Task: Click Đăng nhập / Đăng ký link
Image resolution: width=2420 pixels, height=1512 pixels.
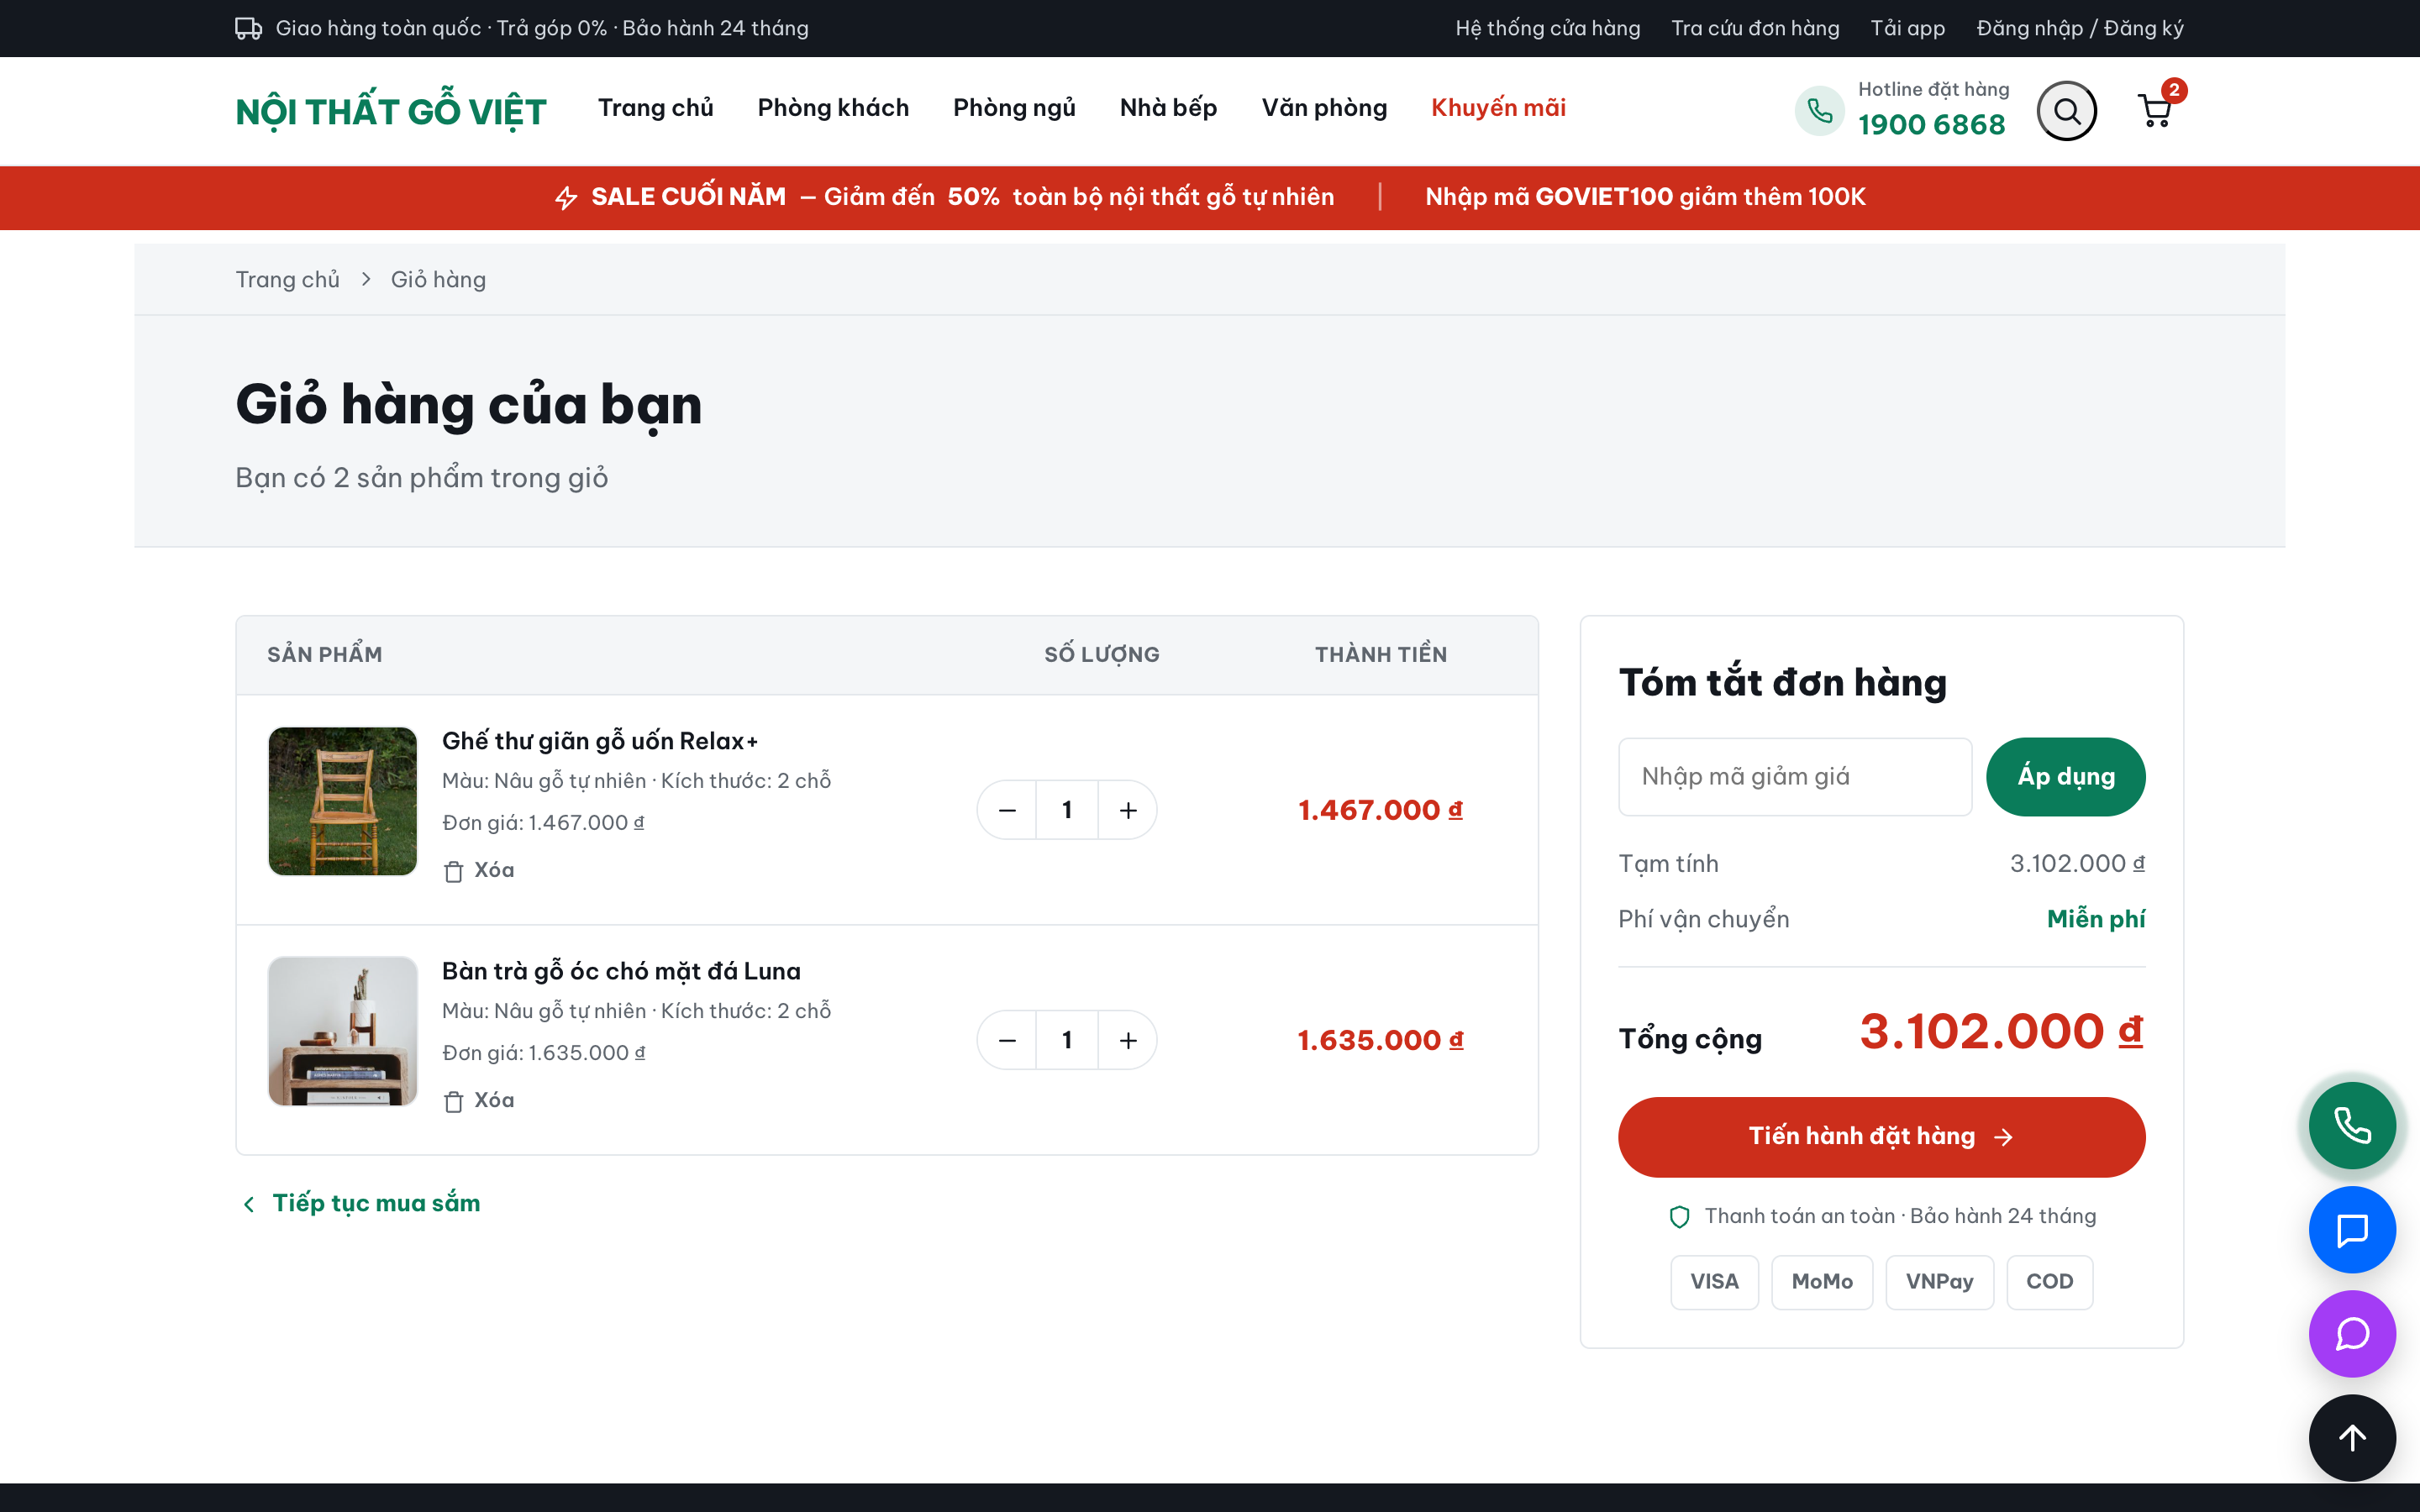Action: pos(2080,28)
